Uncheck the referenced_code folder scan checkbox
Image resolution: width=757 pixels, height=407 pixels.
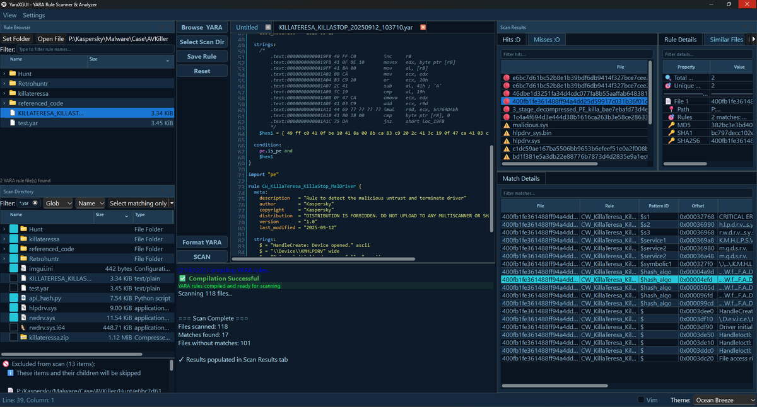click(x=13, y=249)
